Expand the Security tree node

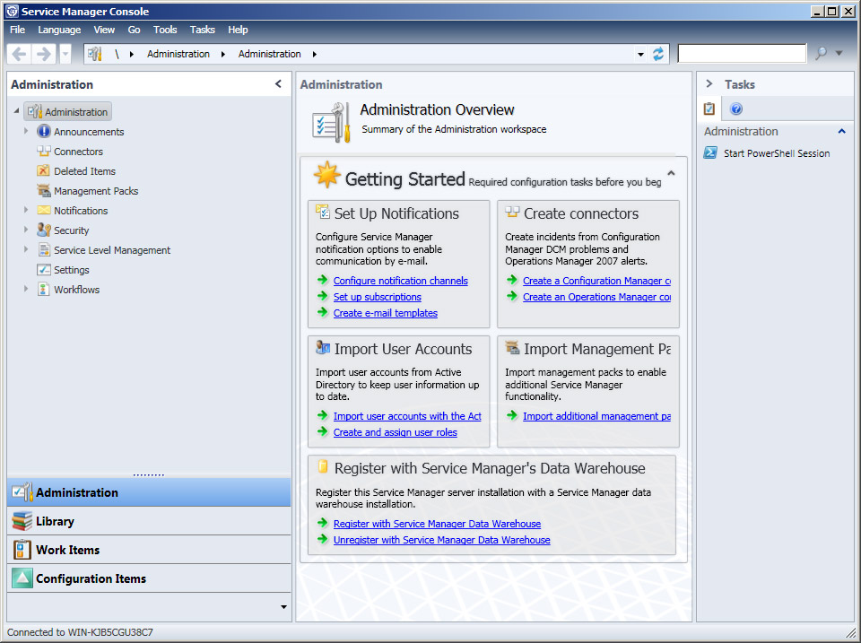[26, 230]
